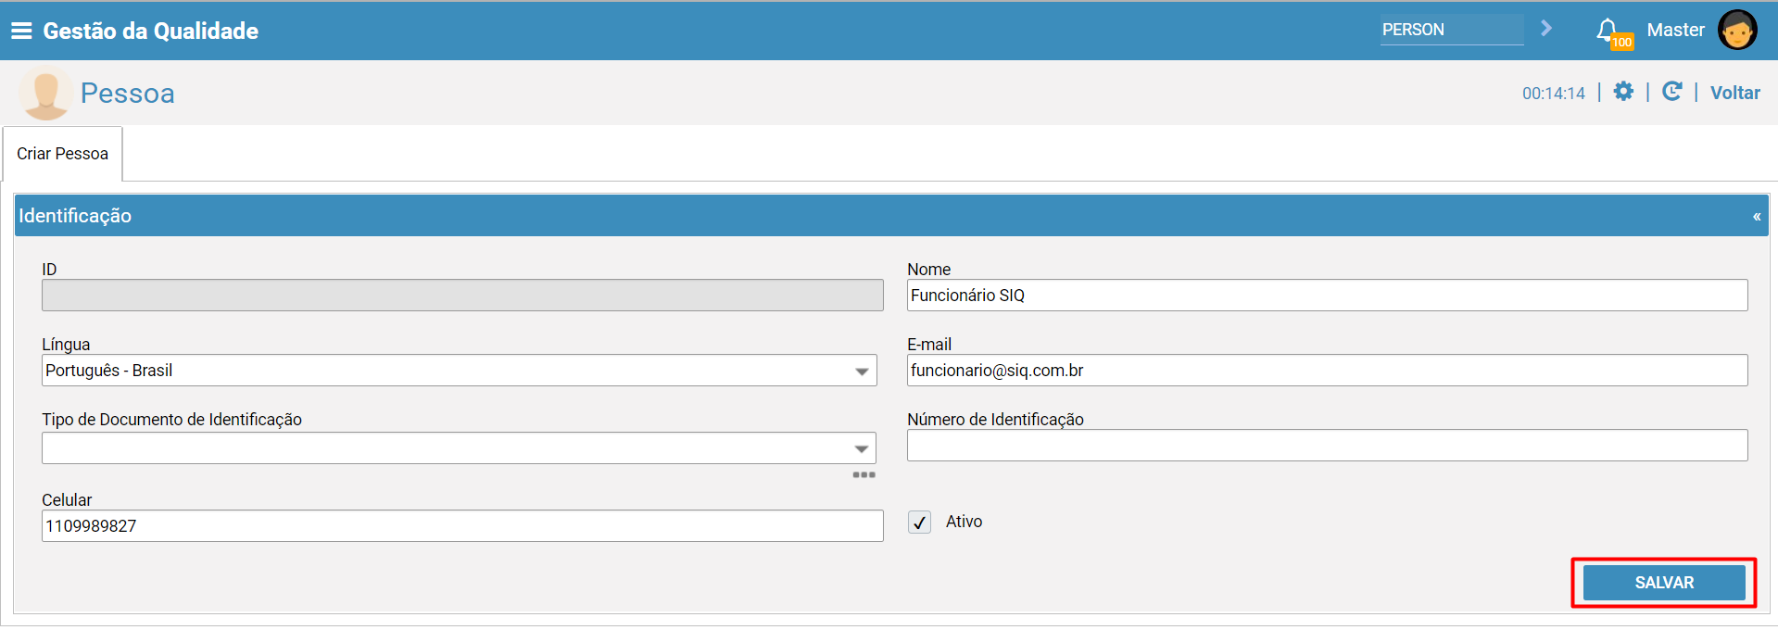Open the hamburger main menu

tap(21, 31)
